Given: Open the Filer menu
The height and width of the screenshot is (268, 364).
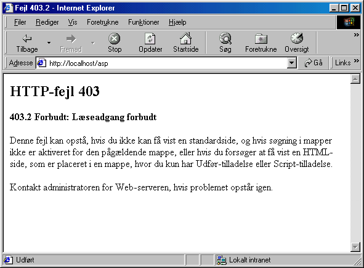Looking at the screenshot, I should coord(20,22).
